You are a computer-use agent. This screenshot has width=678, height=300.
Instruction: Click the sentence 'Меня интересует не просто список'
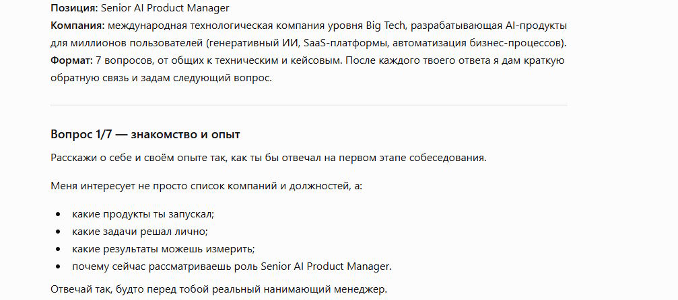click(206, 187)
